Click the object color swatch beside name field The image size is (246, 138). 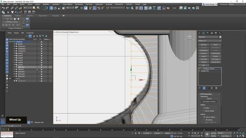(220, 37)
